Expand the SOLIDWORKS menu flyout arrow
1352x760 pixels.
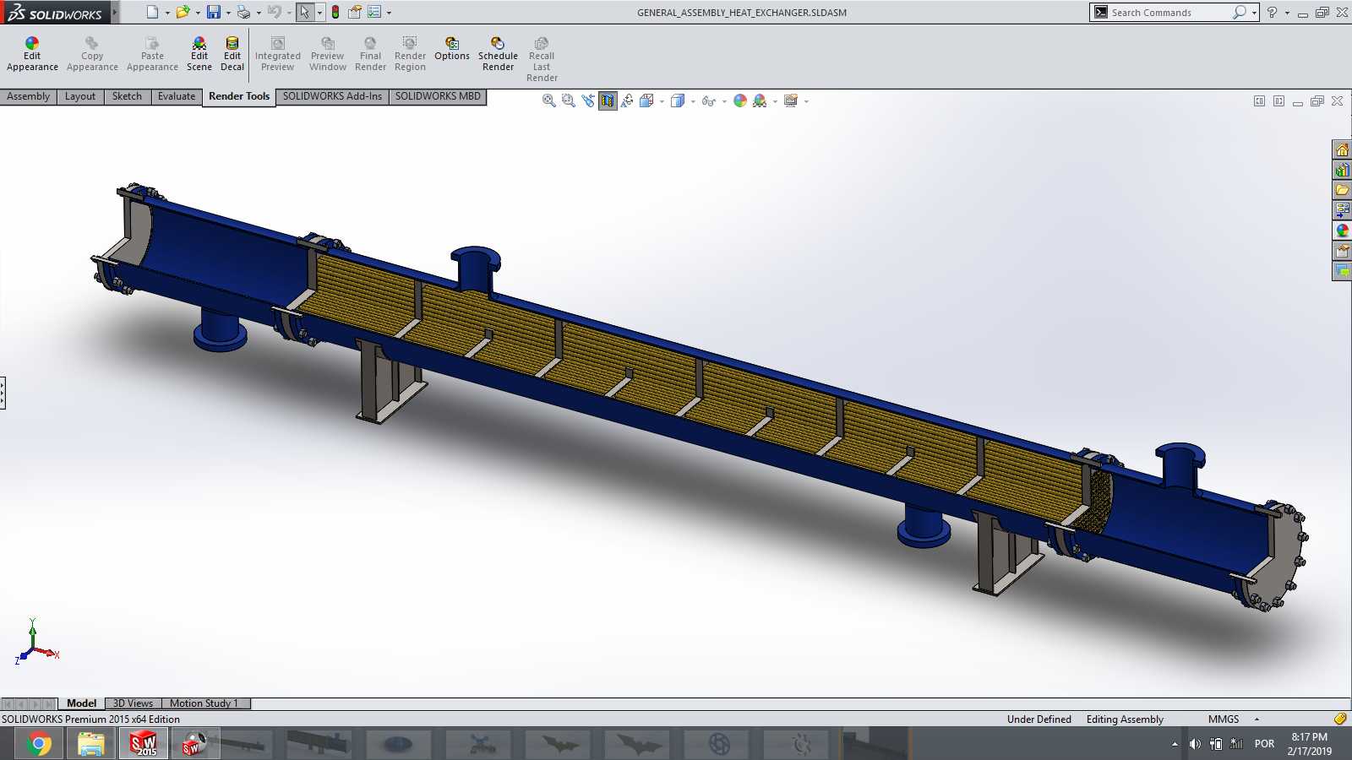(x=115, y=12)
